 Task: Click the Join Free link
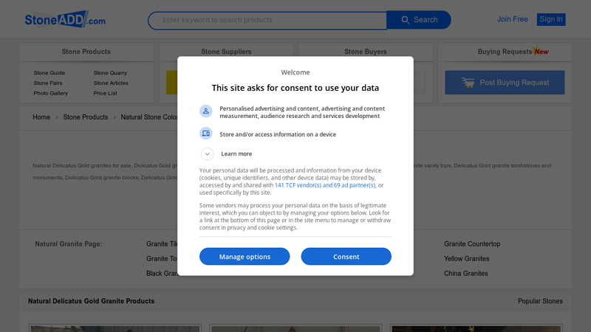coord(513,19)
